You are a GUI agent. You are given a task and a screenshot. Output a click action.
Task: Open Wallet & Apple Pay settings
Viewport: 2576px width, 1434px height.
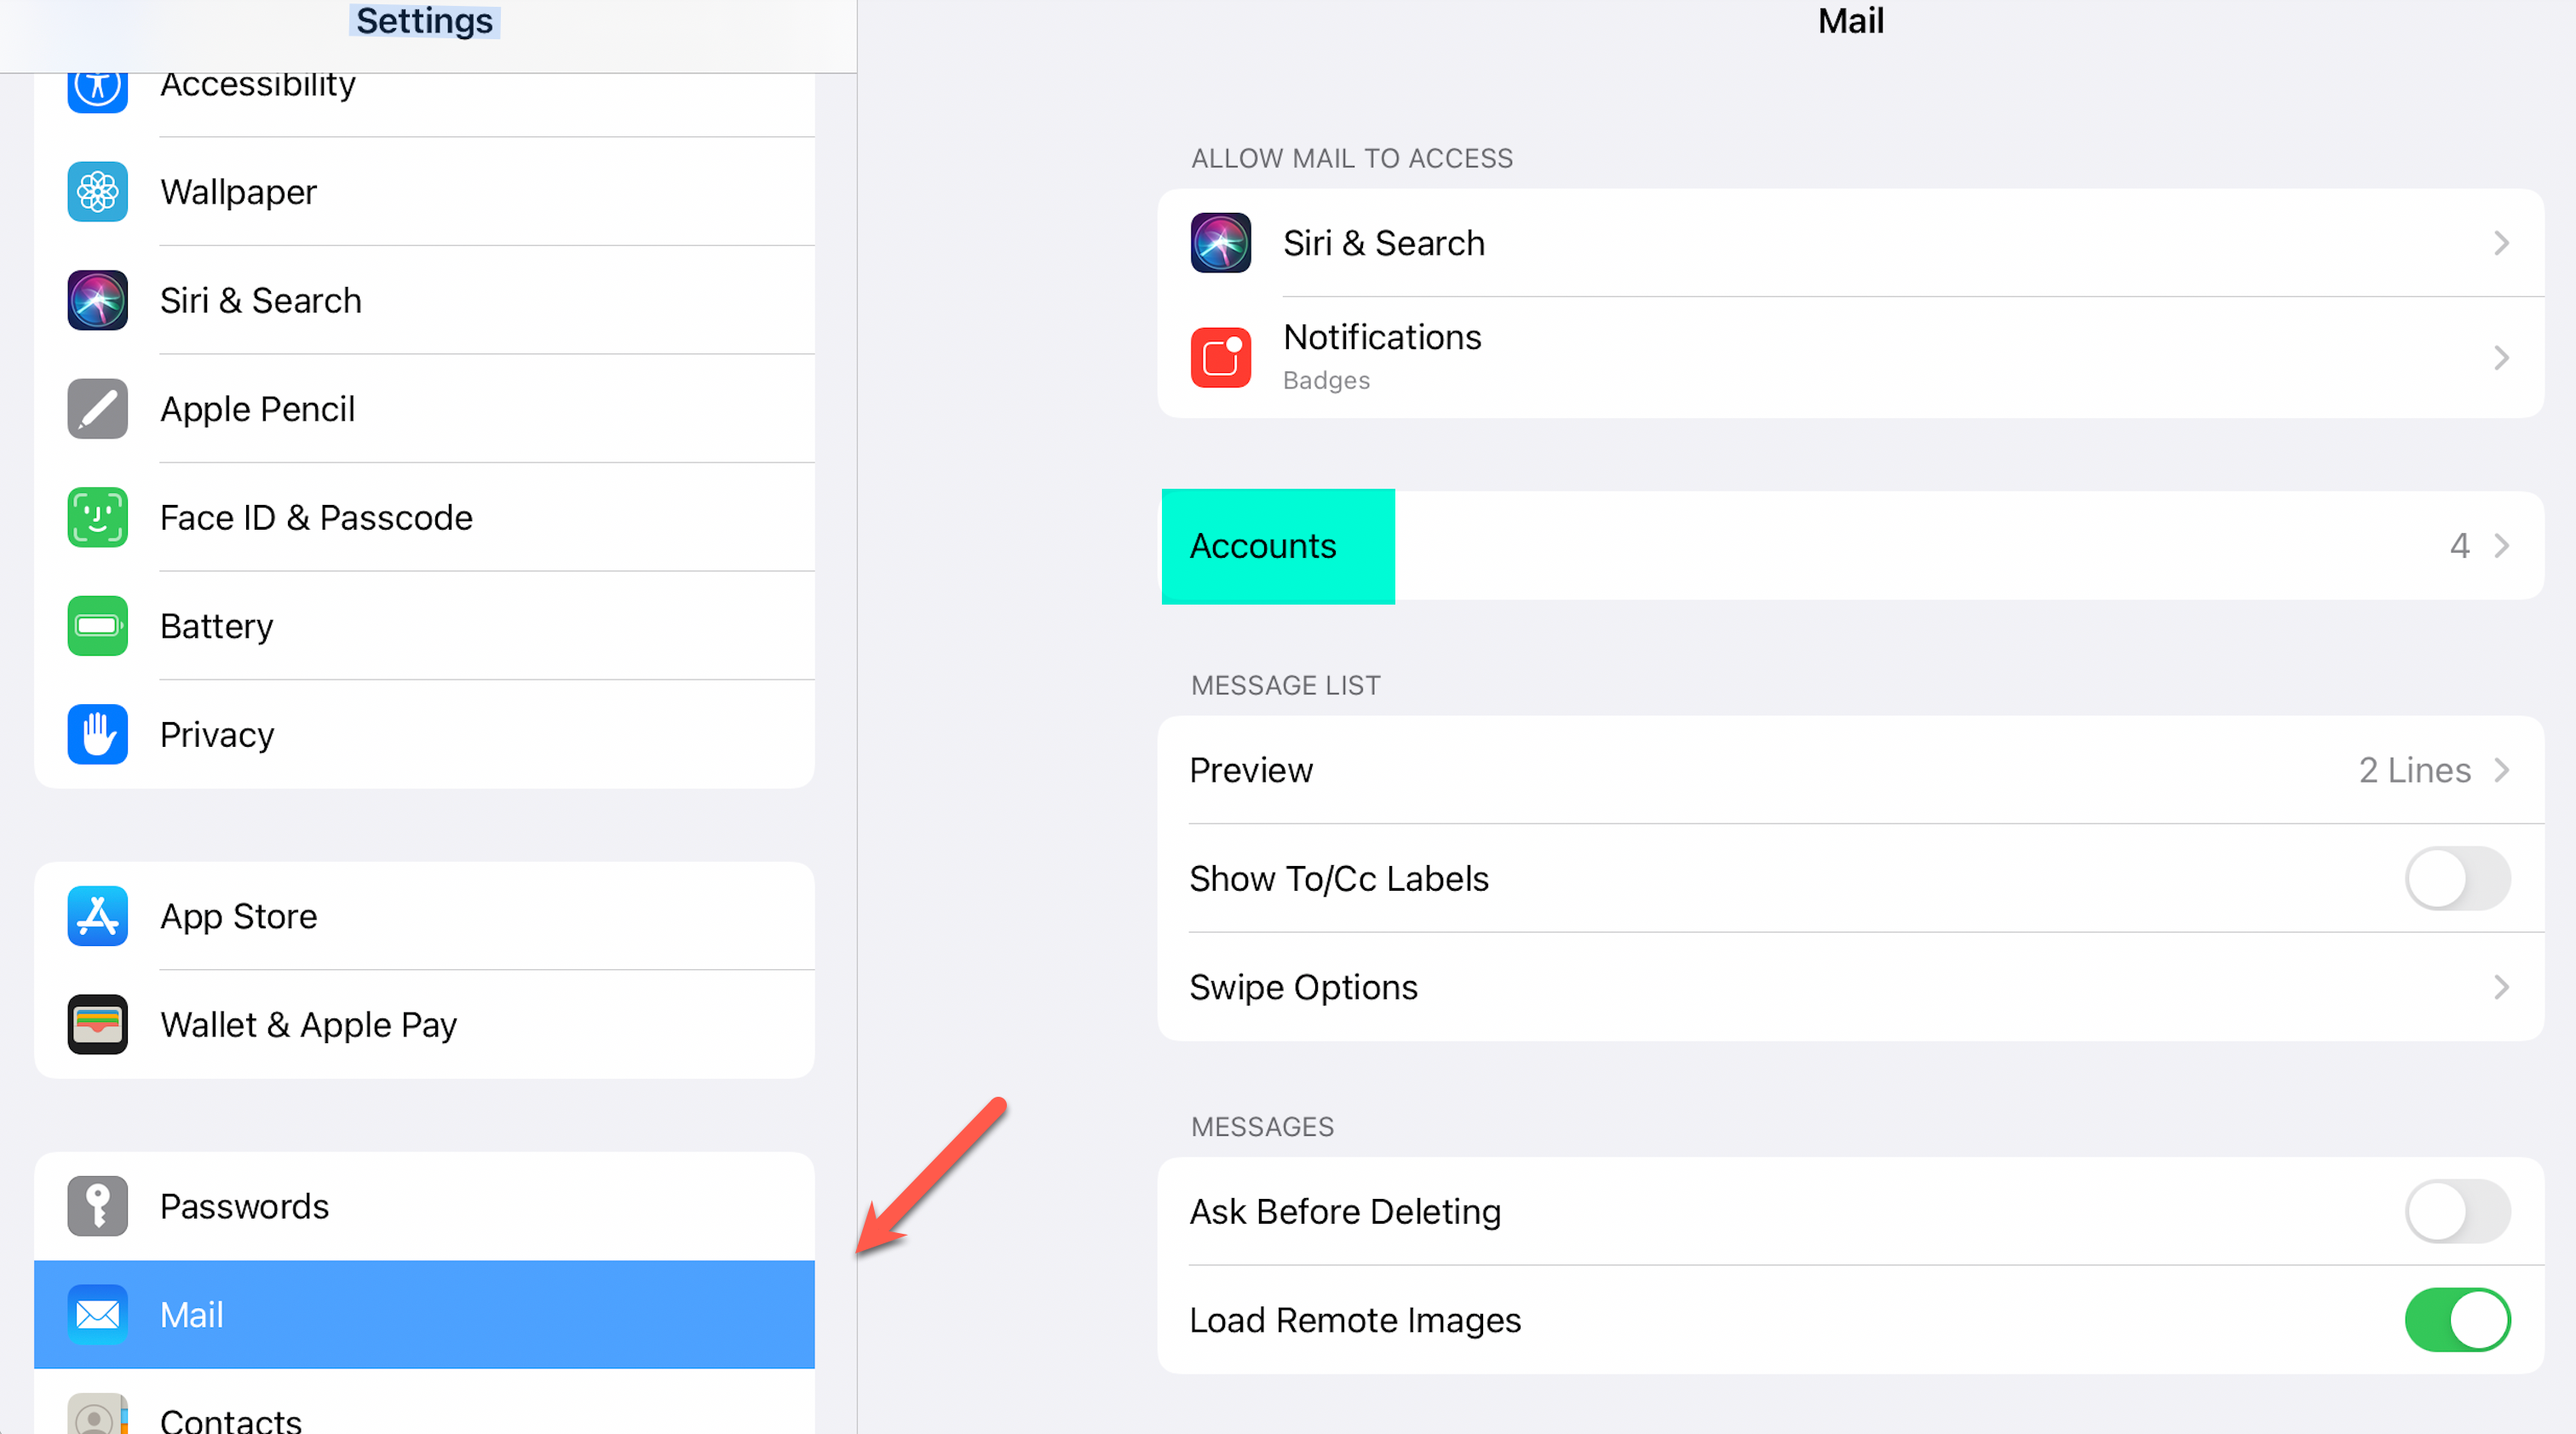(x=424, y=1024)
